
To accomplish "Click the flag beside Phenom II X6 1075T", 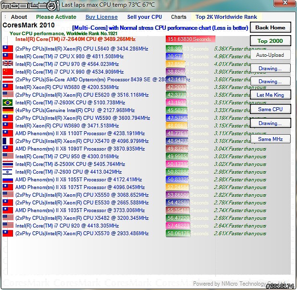I will pyautogui.click(x=8, y=187).
